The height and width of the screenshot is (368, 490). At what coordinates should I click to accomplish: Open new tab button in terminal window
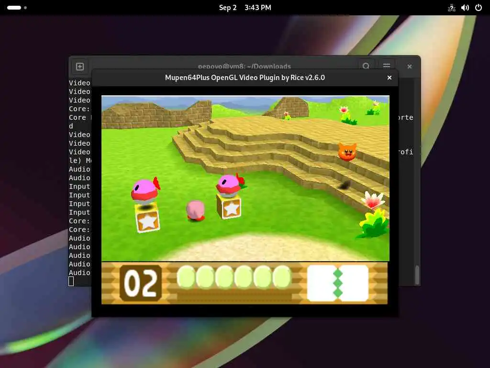[x=80, y=67]
